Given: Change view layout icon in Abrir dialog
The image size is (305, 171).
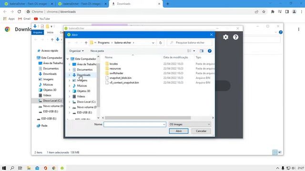Looking at the screenshot, I should click(189, 51).
